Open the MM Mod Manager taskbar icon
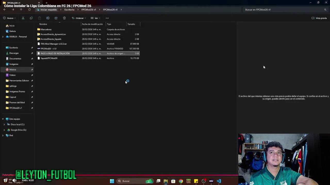 point(211,181)
